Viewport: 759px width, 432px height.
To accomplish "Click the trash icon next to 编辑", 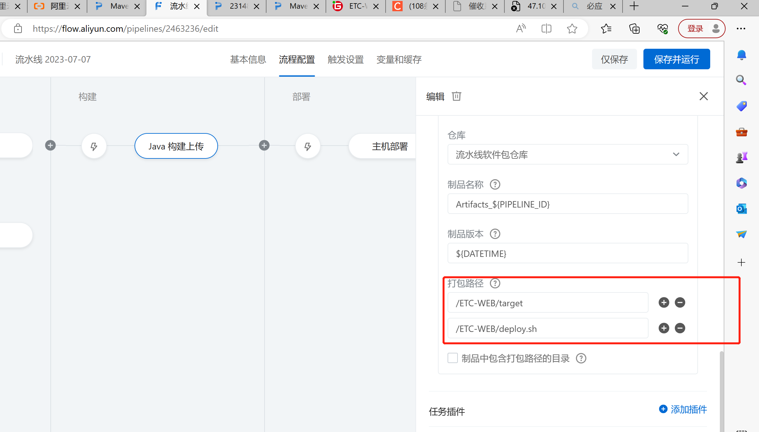I will 456,96.
